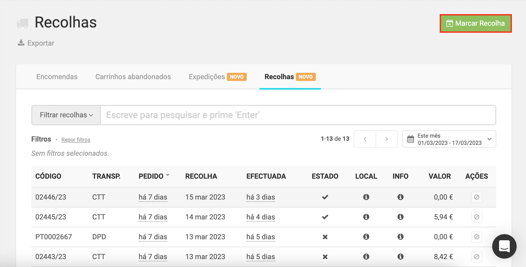Switch to the Expedições tab

pos(207,77)
